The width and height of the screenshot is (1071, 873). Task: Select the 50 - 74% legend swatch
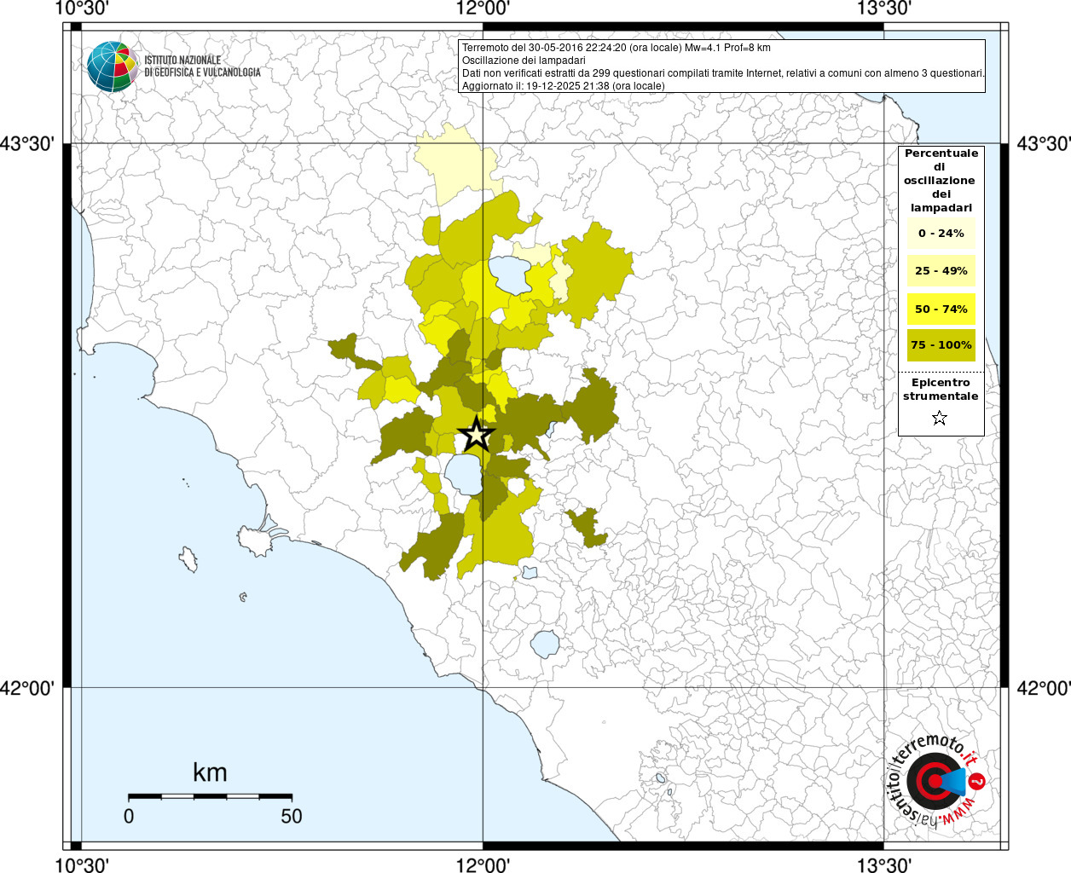tap(941, 309)
